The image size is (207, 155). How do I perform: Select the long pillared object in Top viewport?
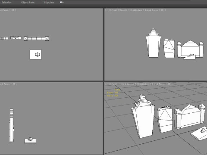coord(36,38)
